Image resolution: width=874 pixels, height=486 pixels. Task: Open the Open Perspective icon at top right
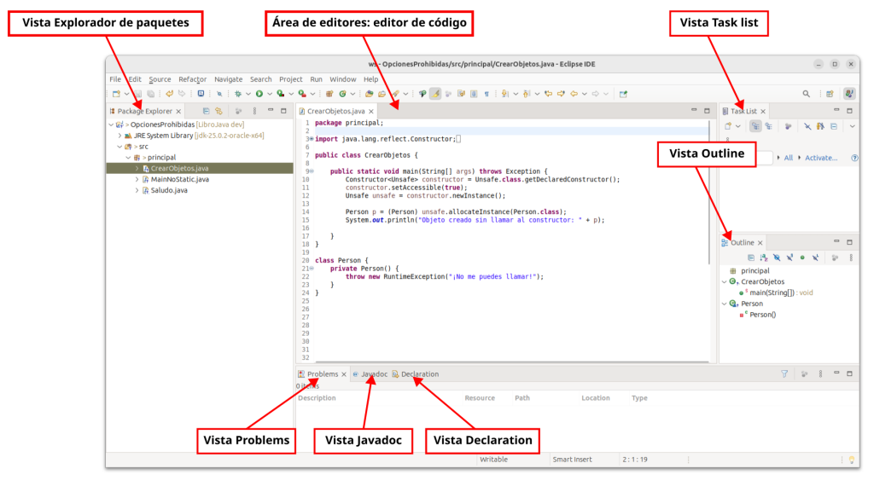click(830, 94)
